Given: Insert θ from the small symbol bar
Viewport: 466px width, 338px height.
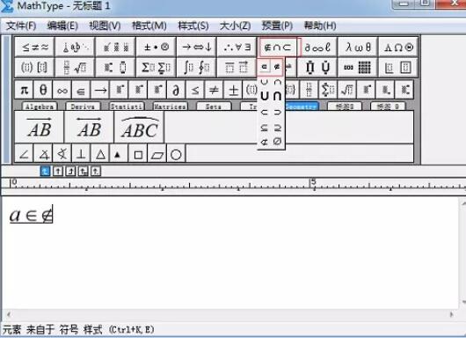Looking at the screenshot, I should (x=43, y=90).
